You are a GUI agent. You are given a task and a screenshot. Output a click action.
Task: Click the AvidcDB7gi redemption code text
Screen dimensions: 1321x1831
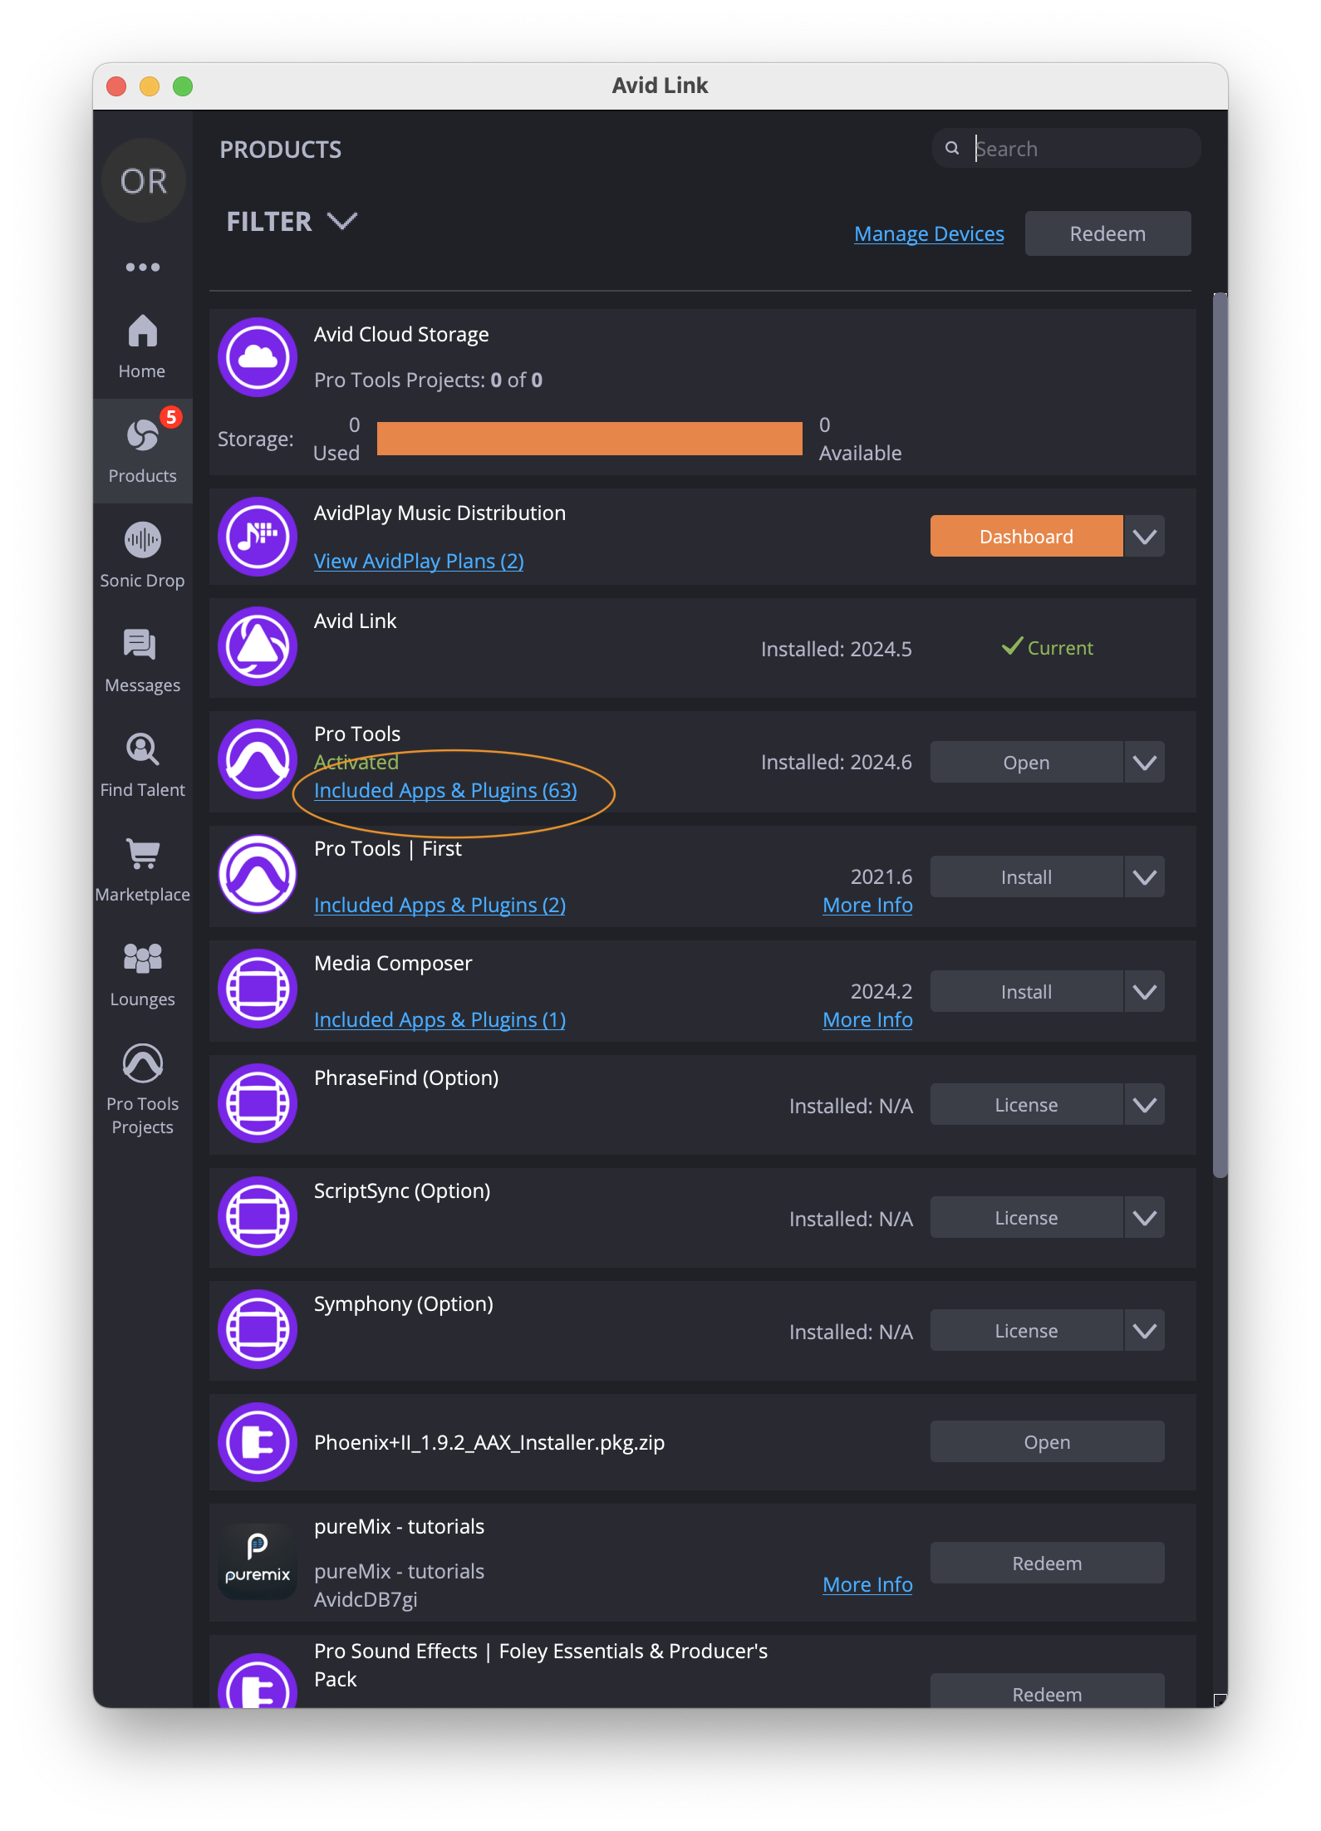[366, 1599]
